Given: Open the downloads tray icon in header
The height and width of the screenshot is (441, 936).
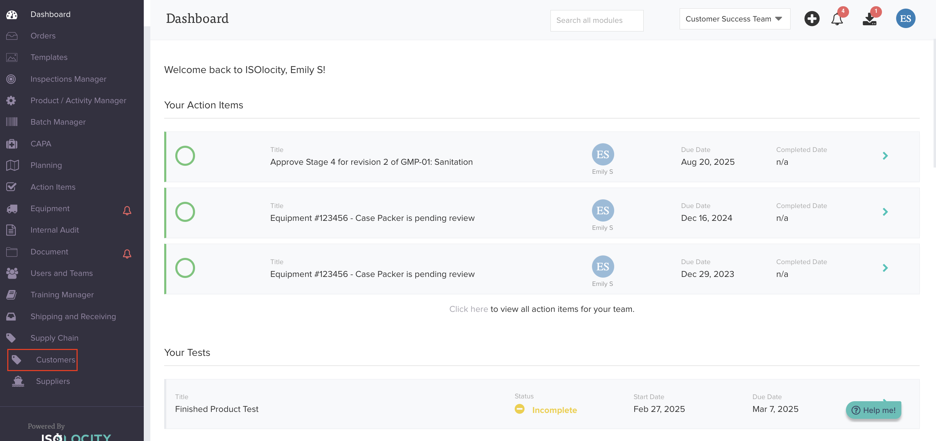Looking at the screenshot, I should pyautogui.click(x=869, y=19).
